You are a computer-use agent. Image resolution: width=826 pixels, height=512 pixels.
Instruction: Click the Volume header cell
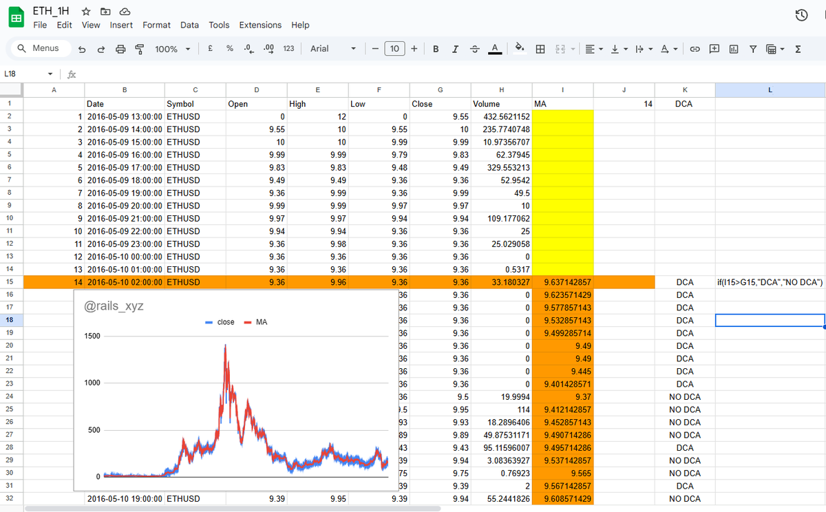click(502, 104)
